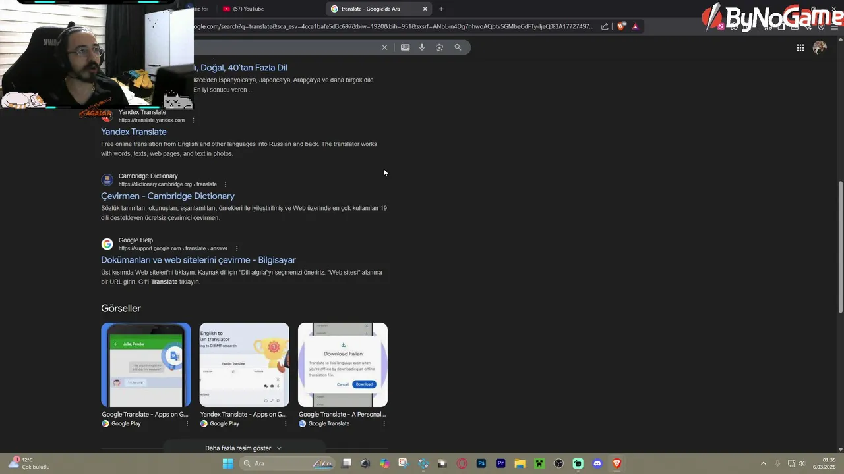Open more options for Yandex Translate result
The width and height of the screenshot is (844, 474).
[193, 120]
